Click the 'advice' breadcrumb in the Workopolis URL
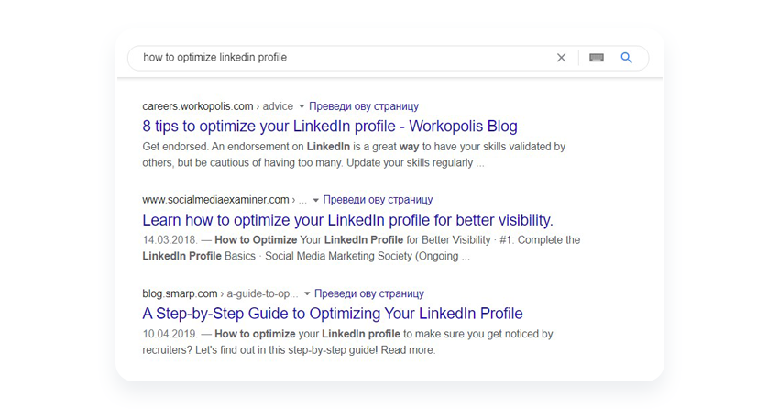Image resolution: width=779 pixels, height=409 pixels. click(278, 106)
